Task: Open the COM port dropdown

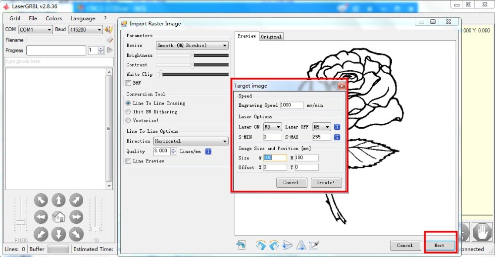Action: (35, 29)
